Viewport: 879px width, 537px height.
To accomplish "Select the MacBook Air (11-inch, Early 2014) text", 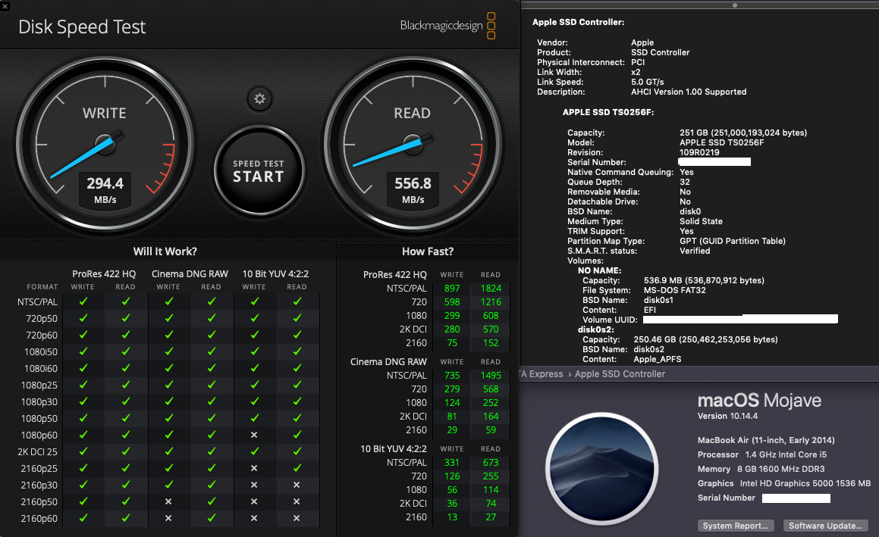I will click(x=766, y=440).
